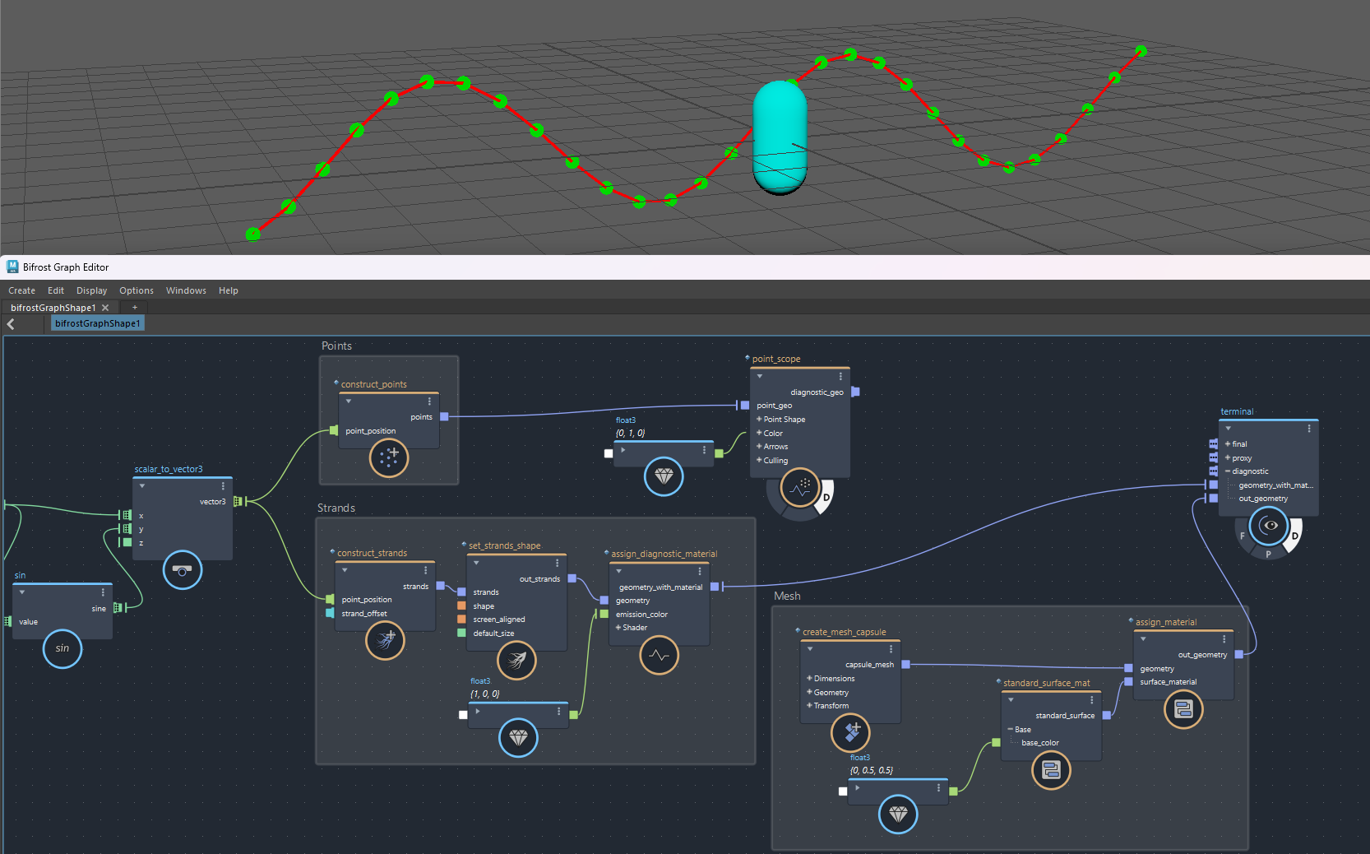Screen dimensions: 1370x854
Task: Click the construct_points node icon
Action: tap(389, 457)
